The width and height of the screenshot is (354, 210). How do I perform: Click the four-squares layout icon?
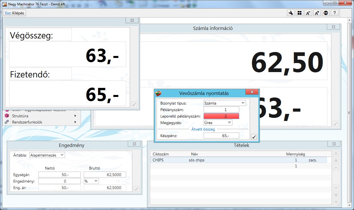[x=299, y=13]
